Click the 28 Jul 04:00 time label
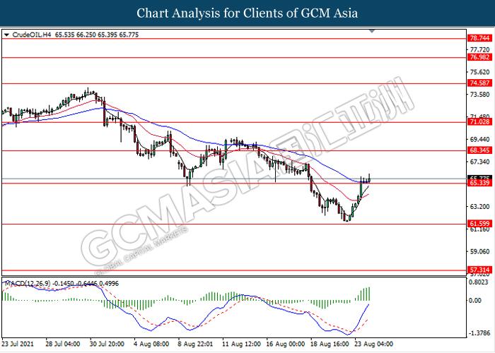This screenshot has height=353, width=495. tap(62, 344)
